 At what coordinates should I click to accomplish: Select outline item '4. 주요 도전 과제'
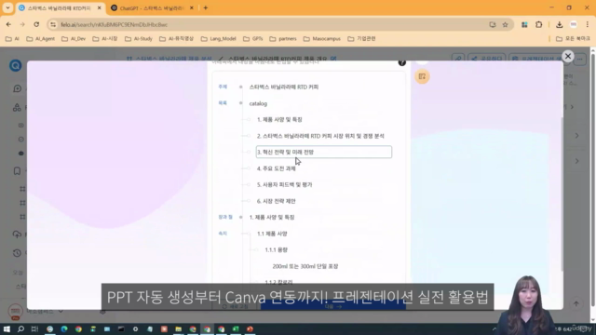point(276,168)
